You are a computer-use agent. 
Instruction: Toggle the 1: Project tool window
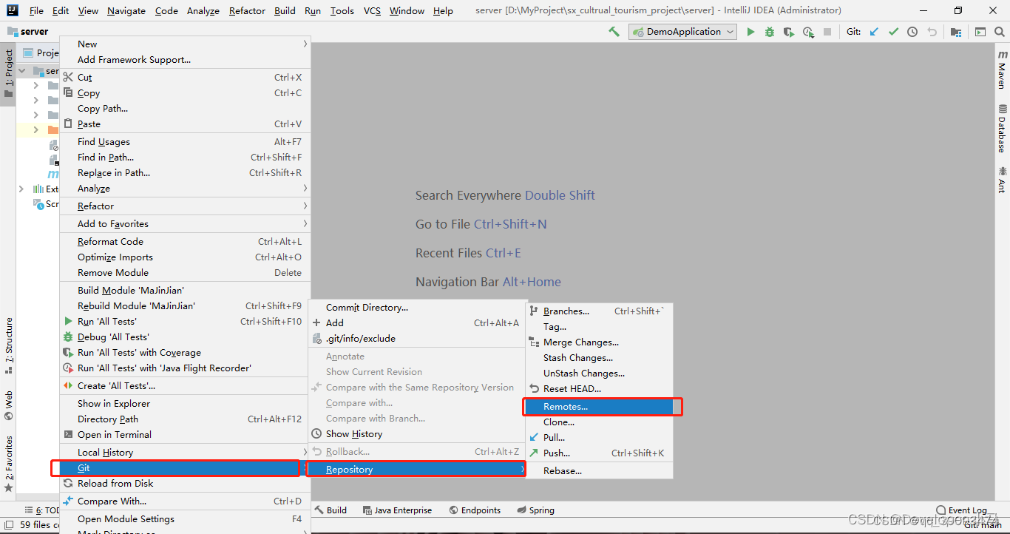9,74
